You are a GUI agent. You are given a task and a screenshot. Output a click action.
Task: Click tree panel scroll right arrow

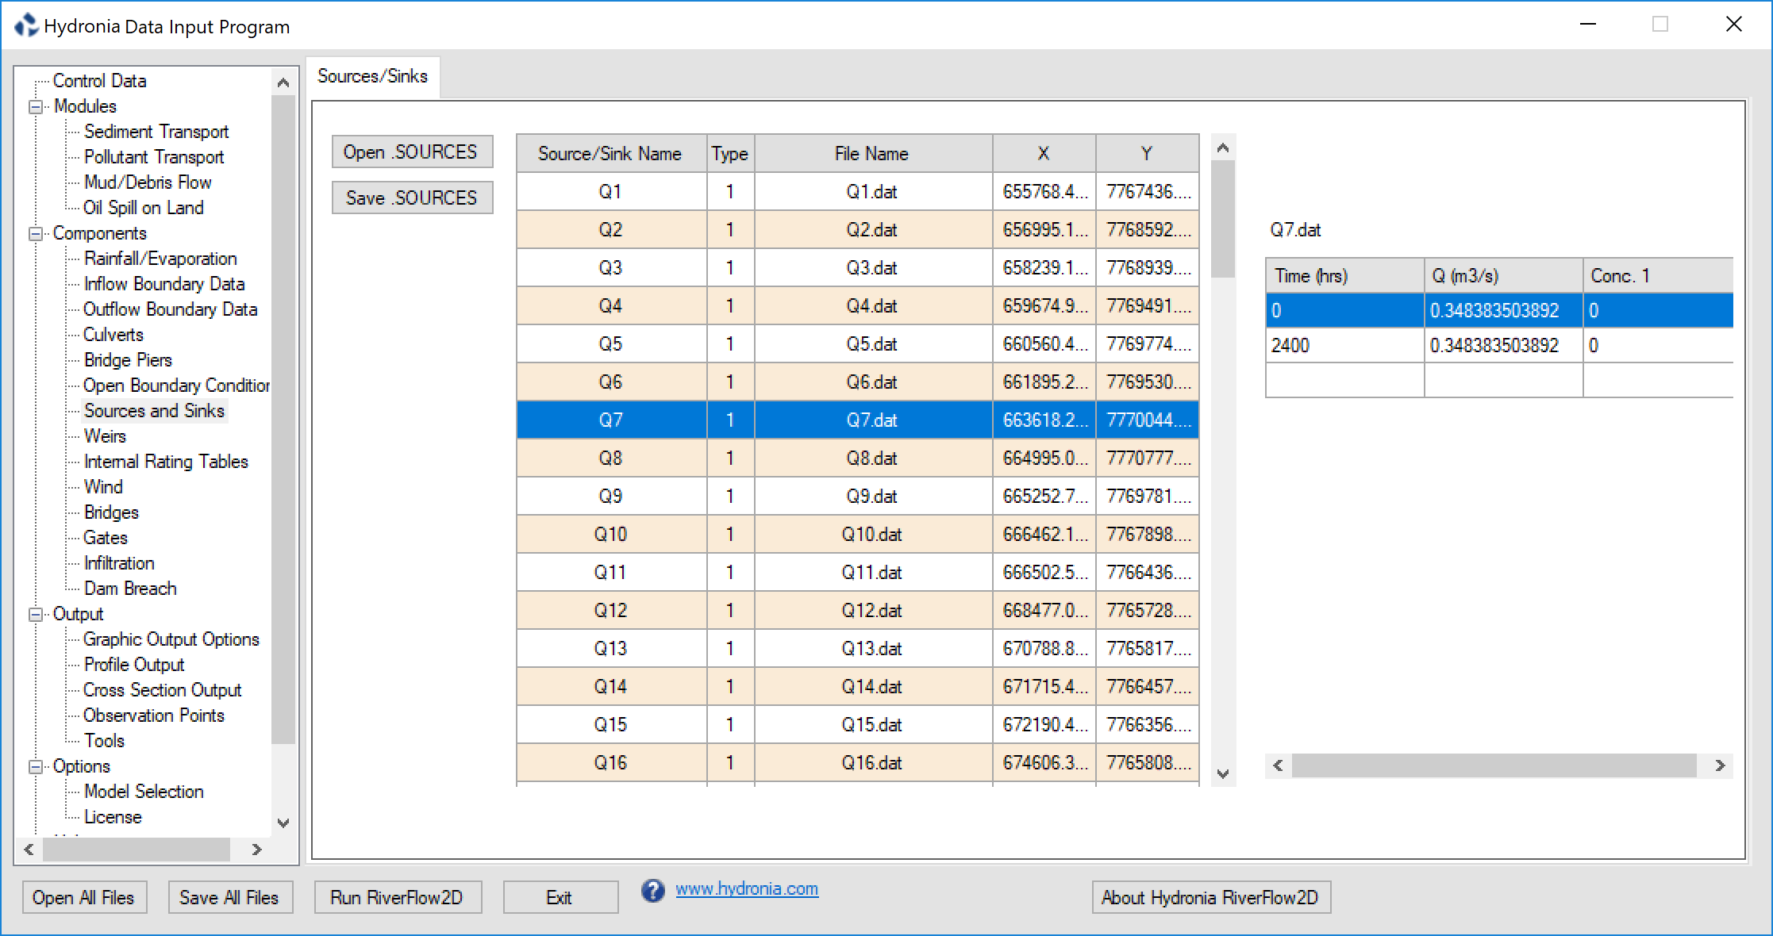coord(256,850)
